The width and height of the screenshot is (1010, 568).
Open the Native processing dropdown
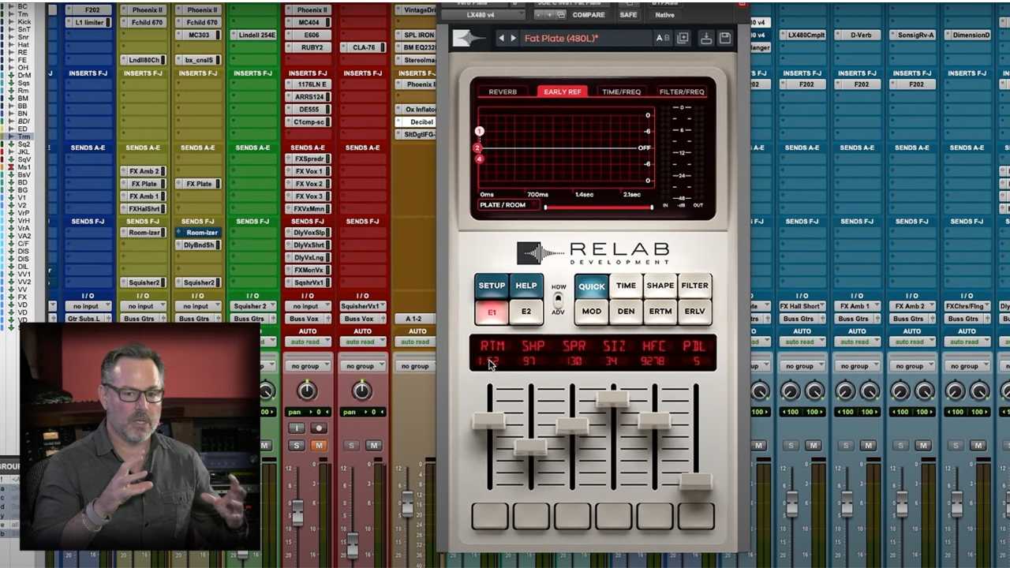[664, 14]
